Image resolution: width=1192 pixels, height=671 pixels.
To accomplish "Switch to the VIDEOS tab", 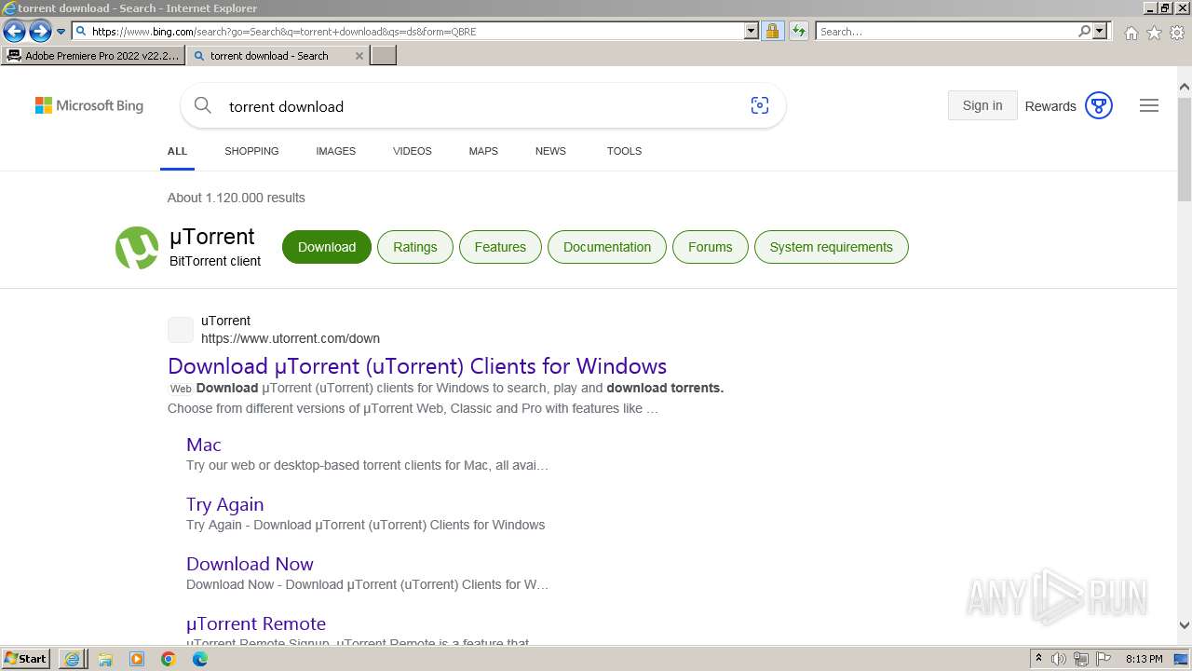I will 412,151.
